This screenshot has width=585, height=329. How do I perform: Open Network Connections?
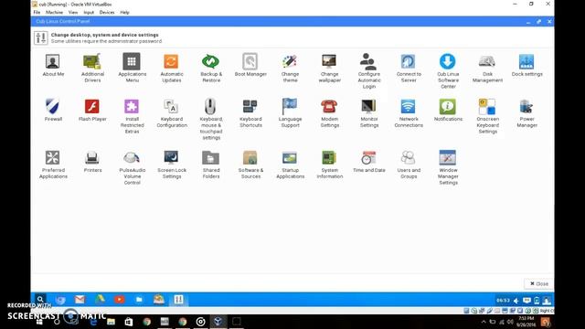pos(409,113)
